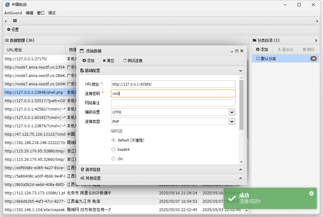
Task: Click 测试连接 test connection button
Action: tap(133, 61)
